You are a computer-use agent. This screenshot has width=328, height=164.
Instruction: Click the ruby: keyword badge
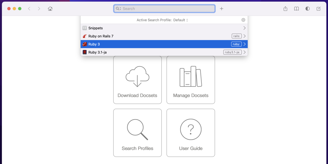pos(236,44)
